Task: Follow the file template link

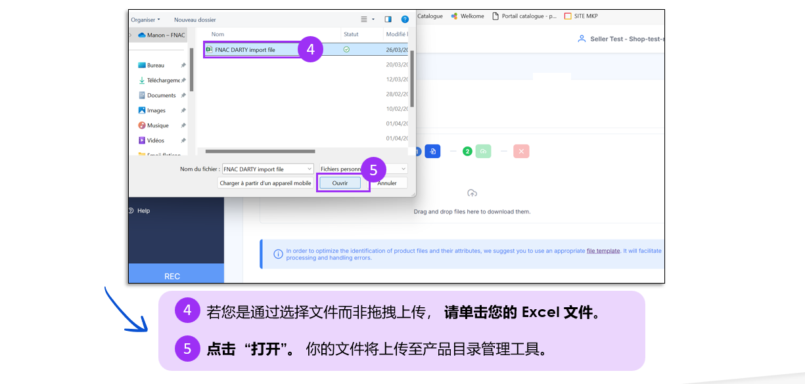Action: click(603, 251)
